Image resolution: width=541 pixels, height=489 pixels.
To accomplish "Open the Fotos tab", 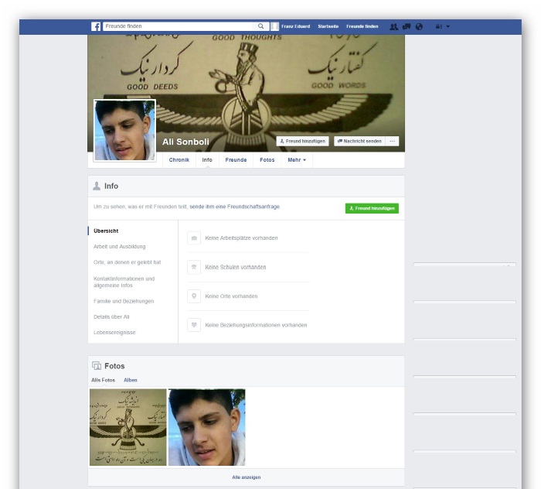I will click(x=267, y=160).
